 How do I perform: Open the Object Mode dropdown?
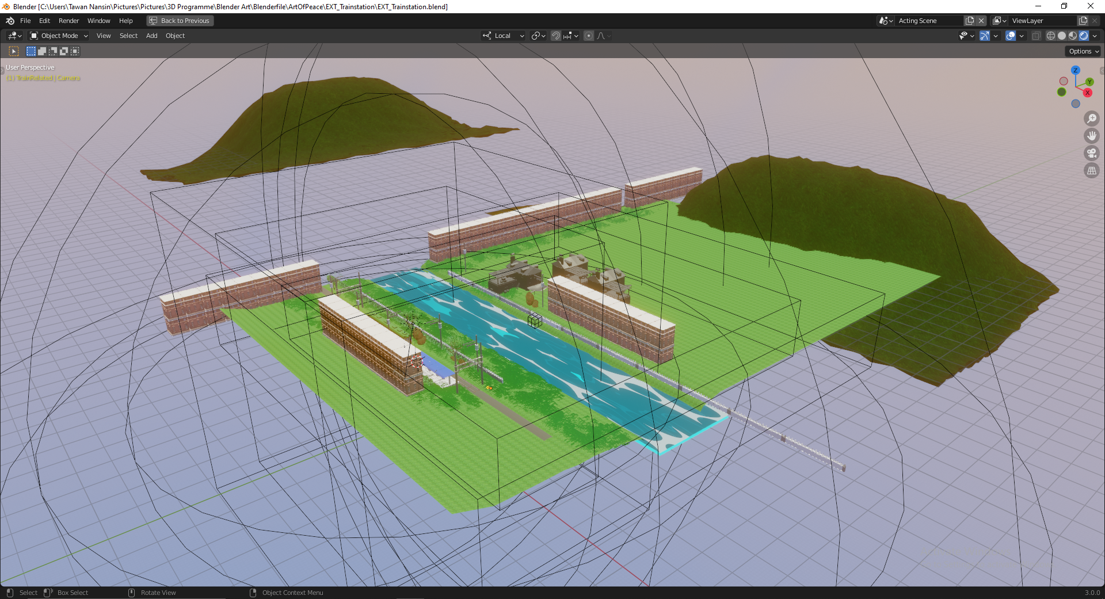[x=59, y=36]
